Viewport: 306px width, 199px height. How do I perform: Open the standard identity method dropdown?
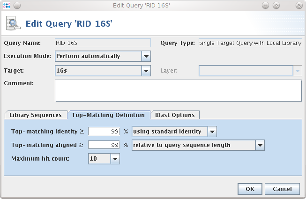pyautogui.click(x=212, y=132)
